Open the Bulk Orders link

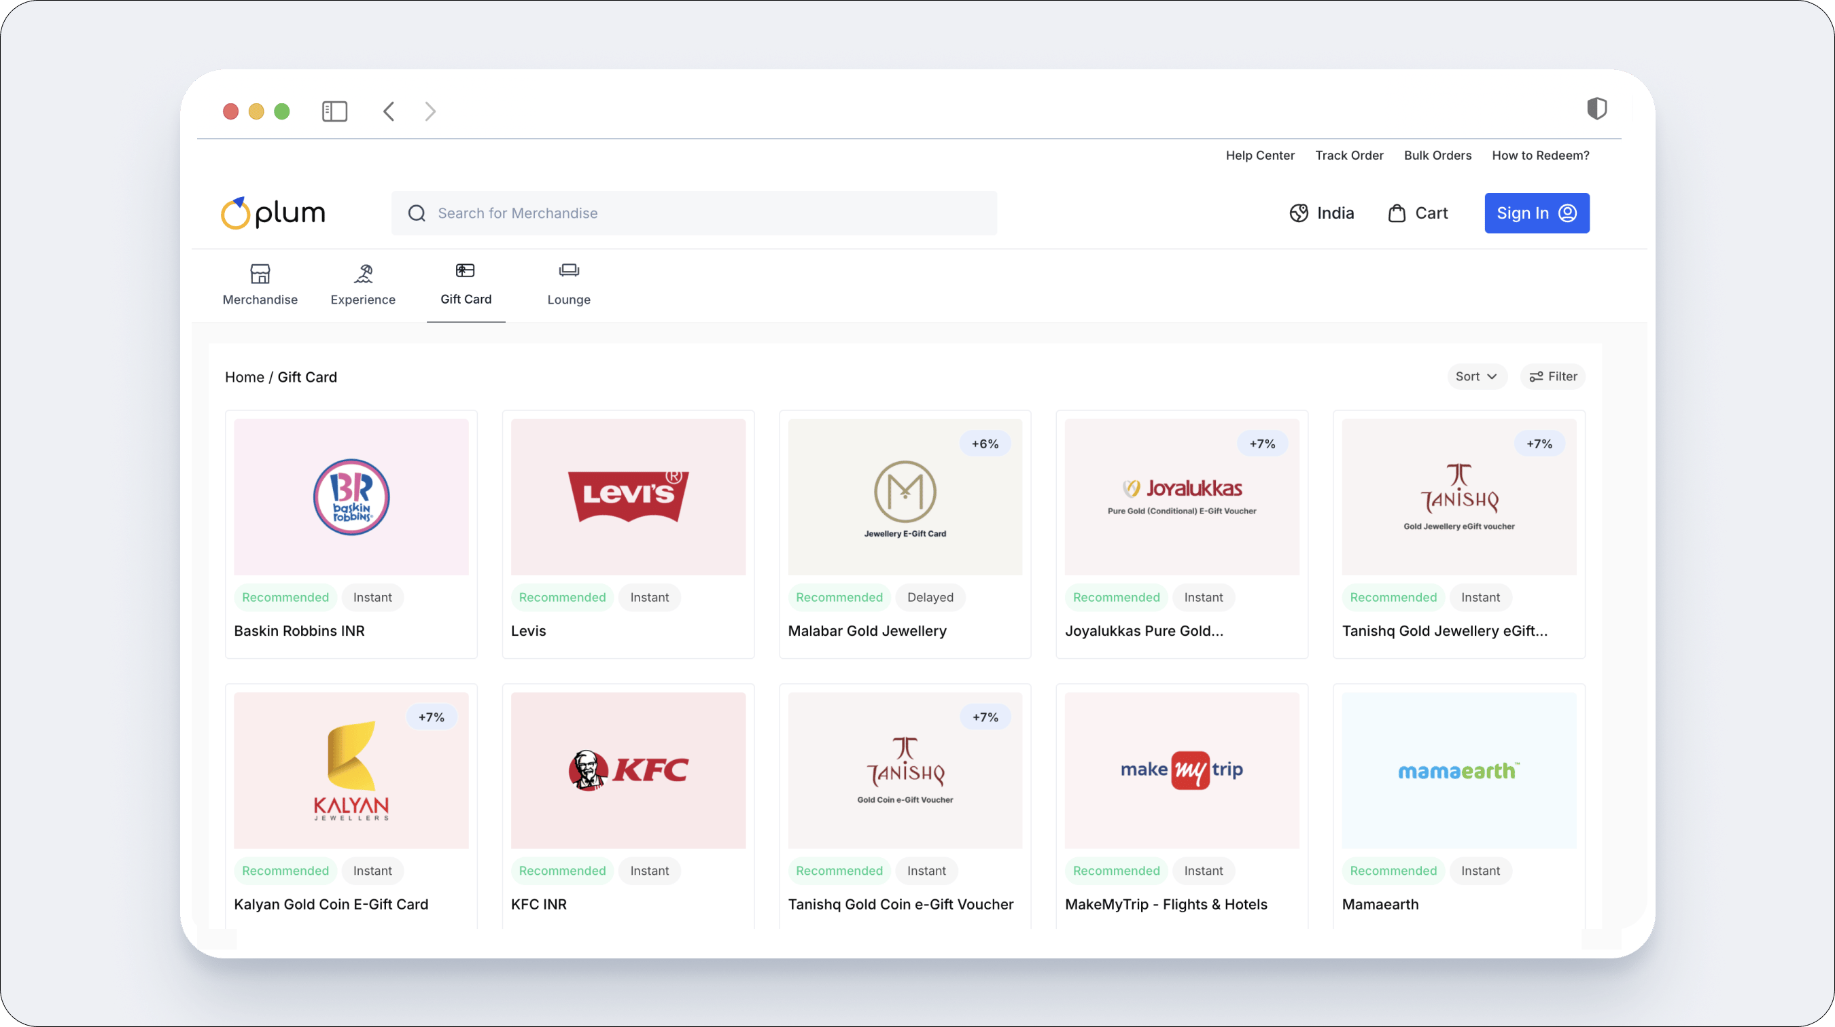[1437, 155]
